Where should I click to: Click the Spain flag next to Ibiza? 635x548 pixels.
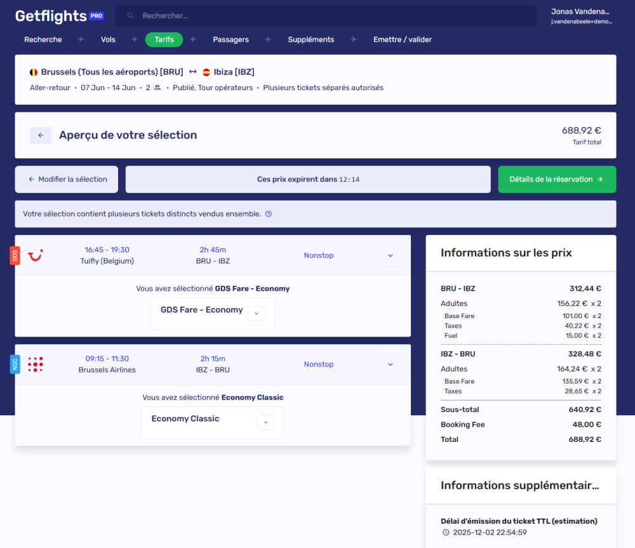(x=206, y=71)
